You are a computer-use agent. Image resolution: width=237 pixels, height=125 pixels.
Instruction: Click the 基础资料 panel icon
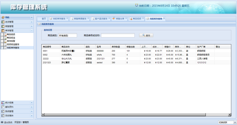[3, 107]
